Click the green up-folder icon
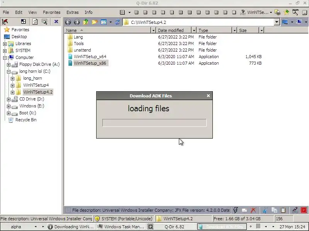This screenshot has width=309, height=231. [85, 22]
